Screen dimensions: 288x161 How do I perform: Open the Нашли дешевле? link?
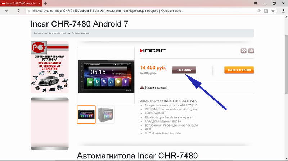click(x=156, y=87)
